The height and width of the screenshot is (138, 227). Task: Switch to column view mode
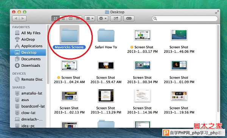70,18
